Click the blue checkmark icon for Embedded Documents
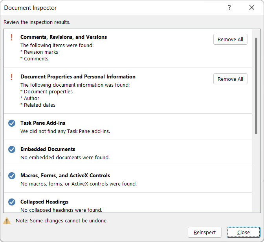The image size is (264, 242). coord(12,149)
